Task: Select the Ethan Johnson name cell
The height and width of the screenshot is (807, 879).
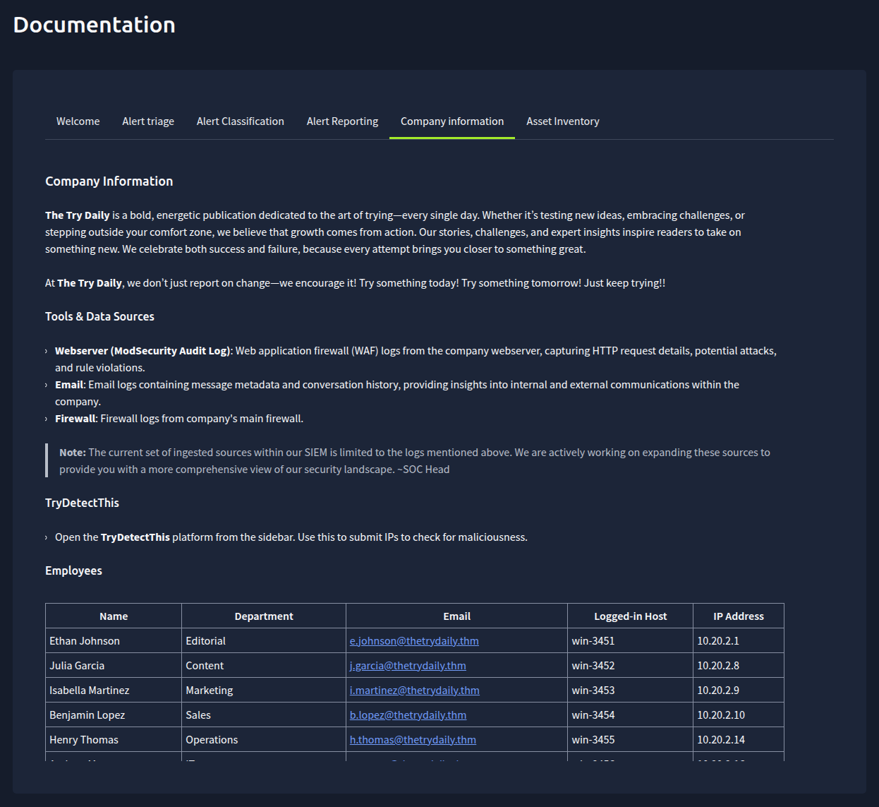Action: (x=114, y=641)
